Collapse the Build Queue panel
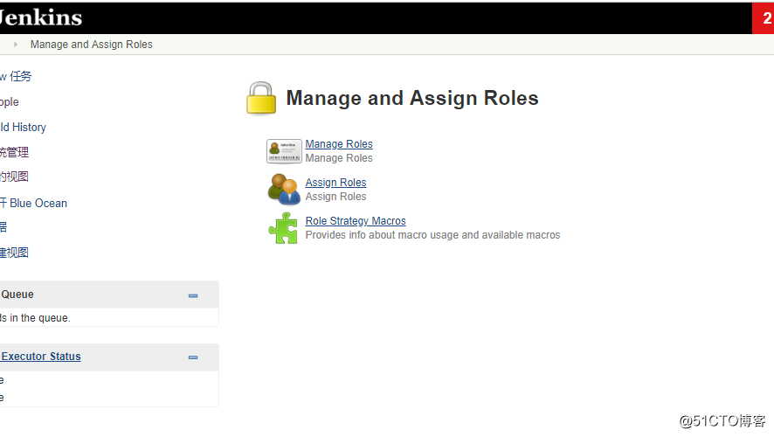This screenshot has width=774, height=437. (x=193, y=295)
